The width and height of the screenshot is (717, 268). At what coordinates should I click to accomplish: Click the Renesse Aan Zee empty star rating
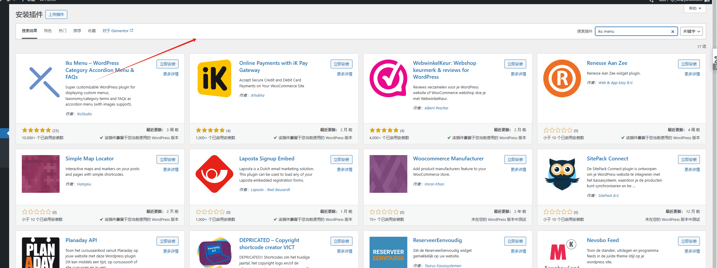558,130
